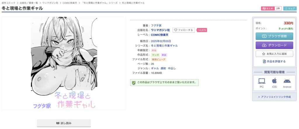Click the マンガ format tag

[x=156, y=55]
